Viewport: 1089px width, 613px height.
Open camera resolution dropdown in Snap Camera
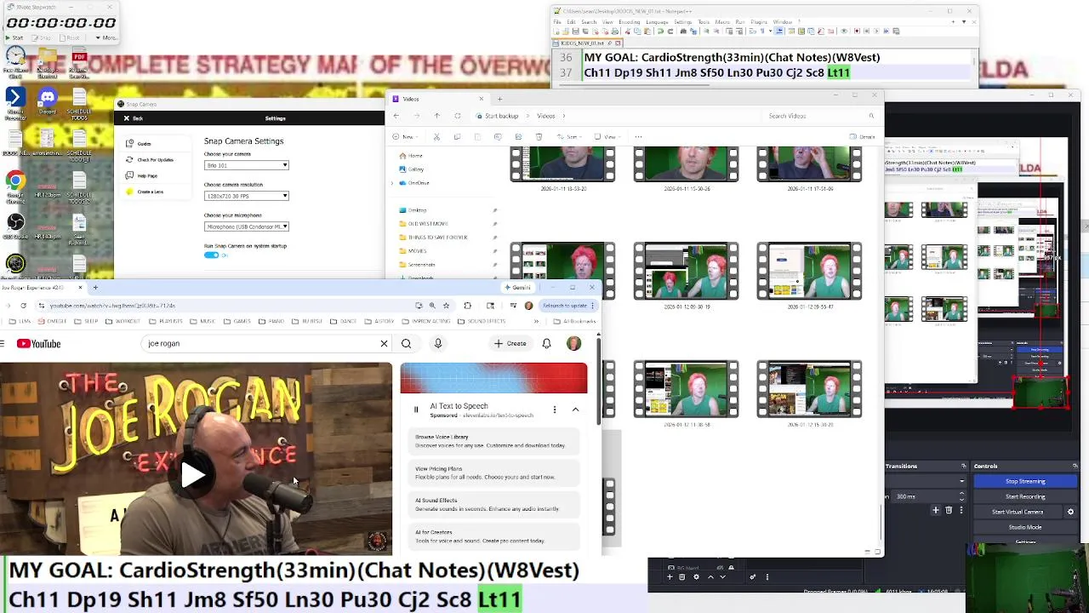247,196
